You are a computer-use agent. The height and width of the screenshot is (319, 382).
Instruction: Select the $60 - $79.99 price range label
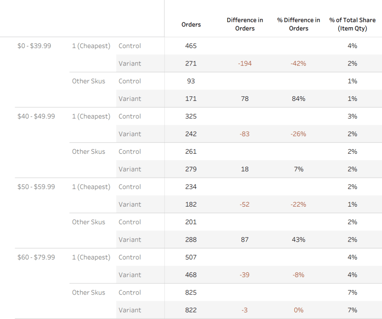[x=36, y=257]
